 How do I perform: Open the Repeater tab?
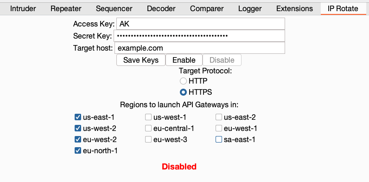coord(66,9)
